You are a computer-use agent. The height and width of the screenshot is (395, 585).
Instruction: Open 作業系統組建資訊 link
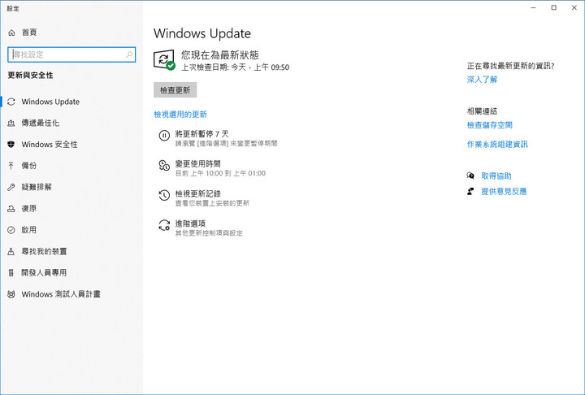click(x=497, y=144)
